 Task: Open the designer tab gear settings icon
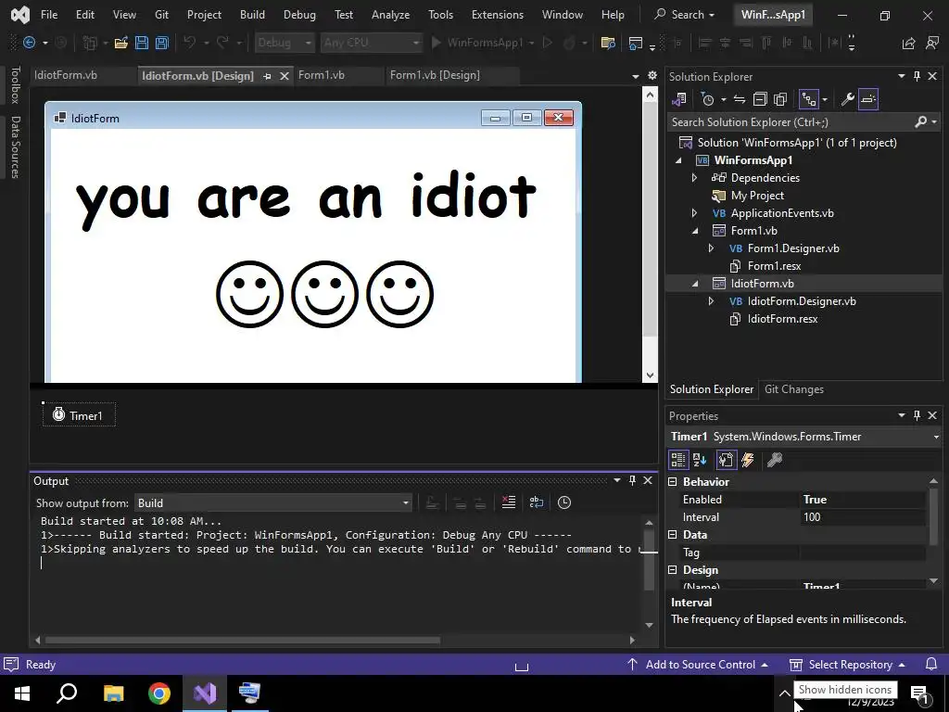coord(652,76)
